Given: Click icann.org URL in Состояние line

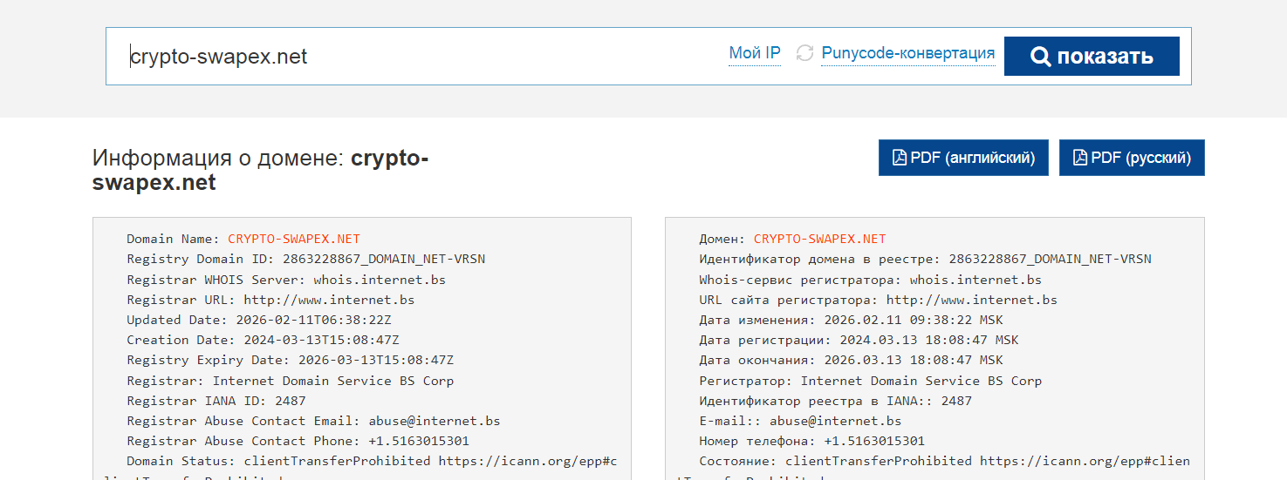Looking at the screenshot, I should pos(1084,461).
